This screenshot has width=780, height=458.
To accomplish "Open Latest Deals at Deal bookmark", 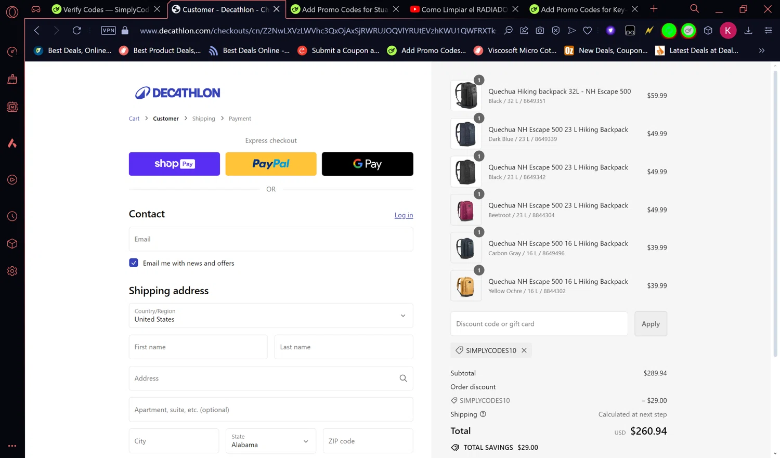I will tap(697, 50).
